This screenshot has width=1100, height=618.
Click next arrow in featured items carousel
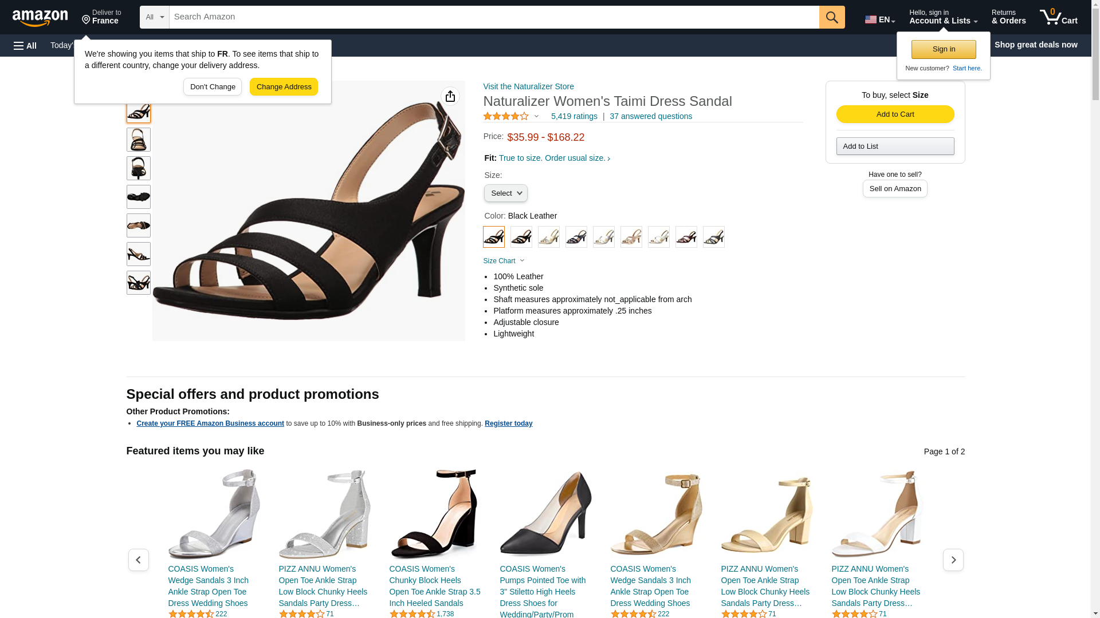point(953,560)
